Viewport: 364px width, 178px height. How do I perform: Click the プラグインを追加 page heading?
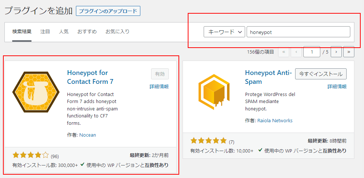(39, 11)
